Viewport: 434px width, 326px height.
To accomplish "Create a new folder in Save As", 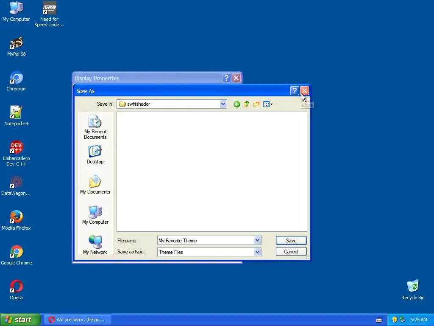I will tap(256, 104).
